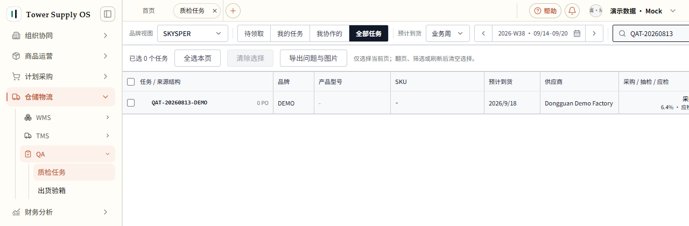Screen dimensions: 689x226
Task: Click the 清除选择 button
Action: pyautogui.click(x=250, y=58)
